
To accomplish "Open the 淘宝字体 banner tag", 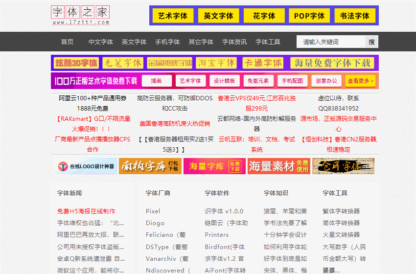I will coord(216,63).
